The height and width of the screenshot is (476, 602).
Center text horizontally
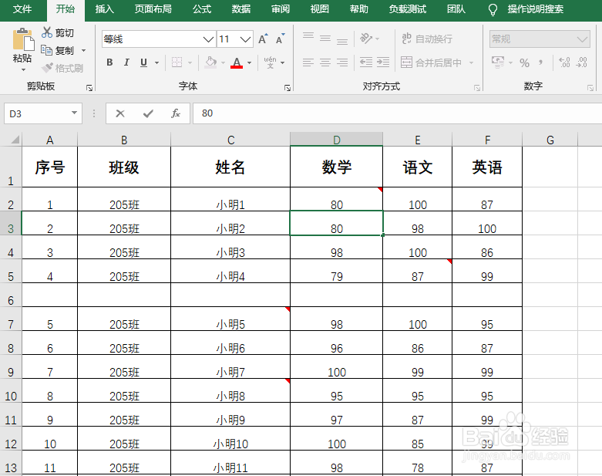point(325,62)
